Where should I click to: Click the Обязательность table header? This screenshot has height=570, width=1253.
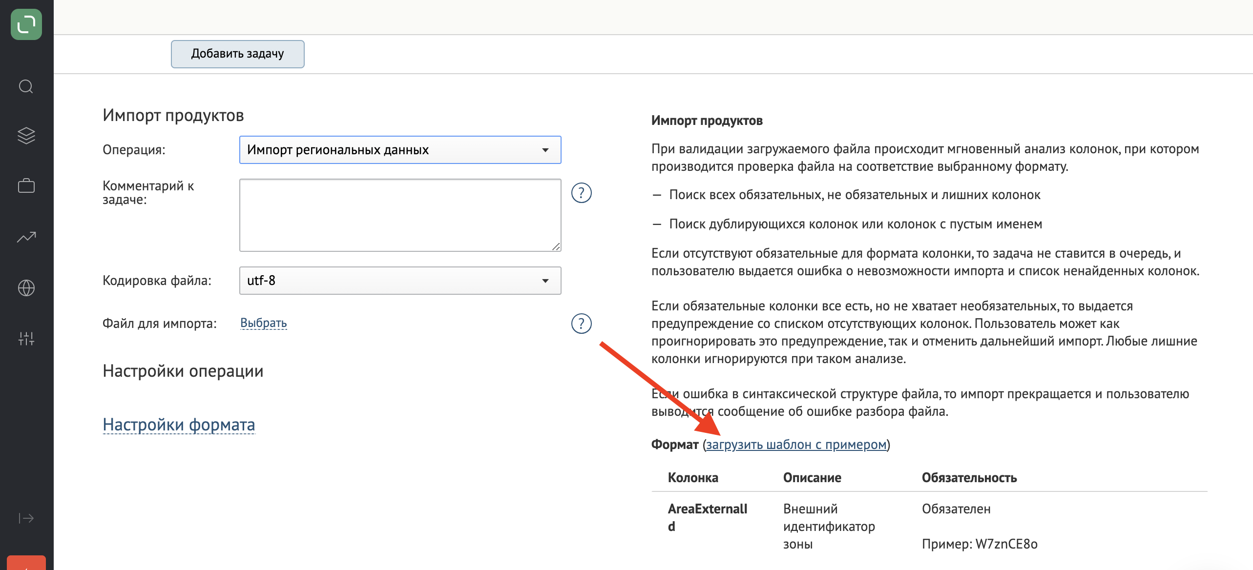tap(969, 478)
